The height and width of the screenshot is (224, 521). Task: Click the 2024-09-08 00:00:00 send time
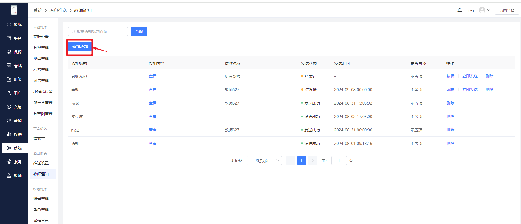[x=353, y=90]
